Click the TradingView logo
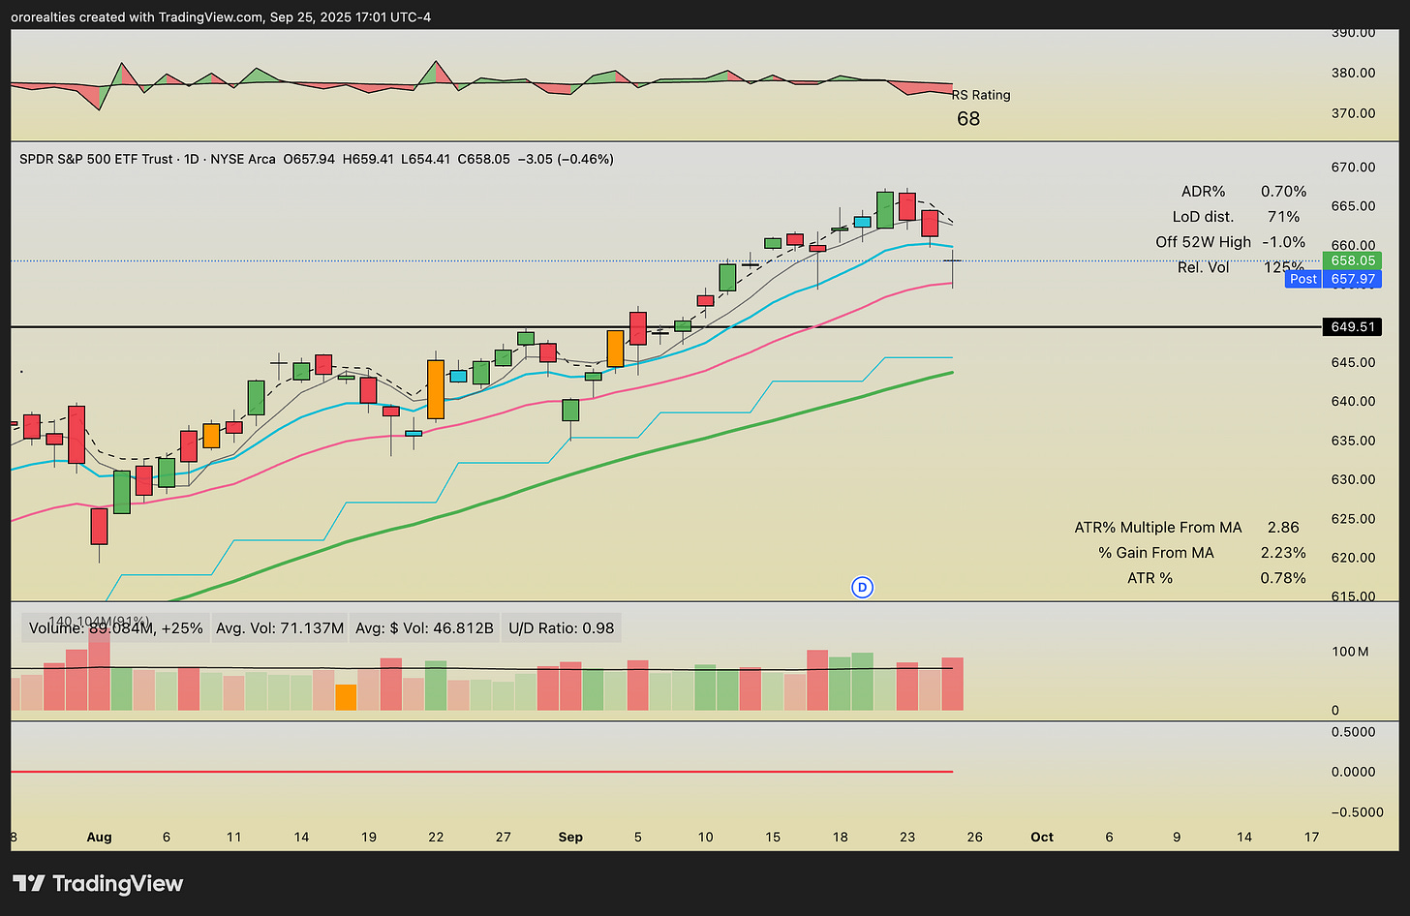This screenshot has width=1410, height=916. tap(98, 883)
